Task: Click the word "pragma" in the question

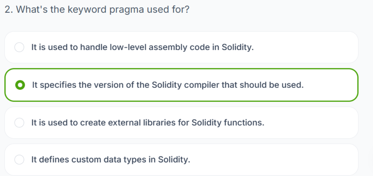Action: point(126,10)
